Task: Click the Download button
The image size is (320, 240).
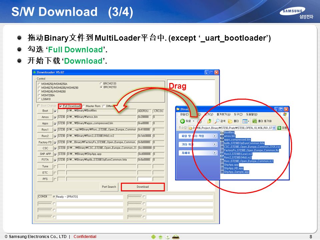Action: tap(143, 187)
